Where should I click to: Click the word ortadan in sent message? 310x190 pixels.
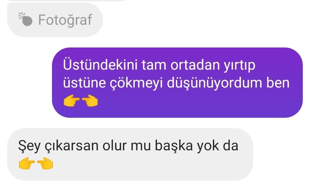pyautogui.click(x=195, y=65)
